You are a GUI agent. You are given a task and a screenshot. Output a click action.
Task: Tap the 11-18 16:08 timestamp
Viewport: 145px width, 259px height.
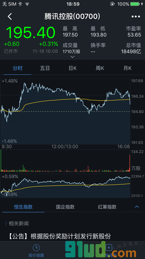[x=45, y=51]
